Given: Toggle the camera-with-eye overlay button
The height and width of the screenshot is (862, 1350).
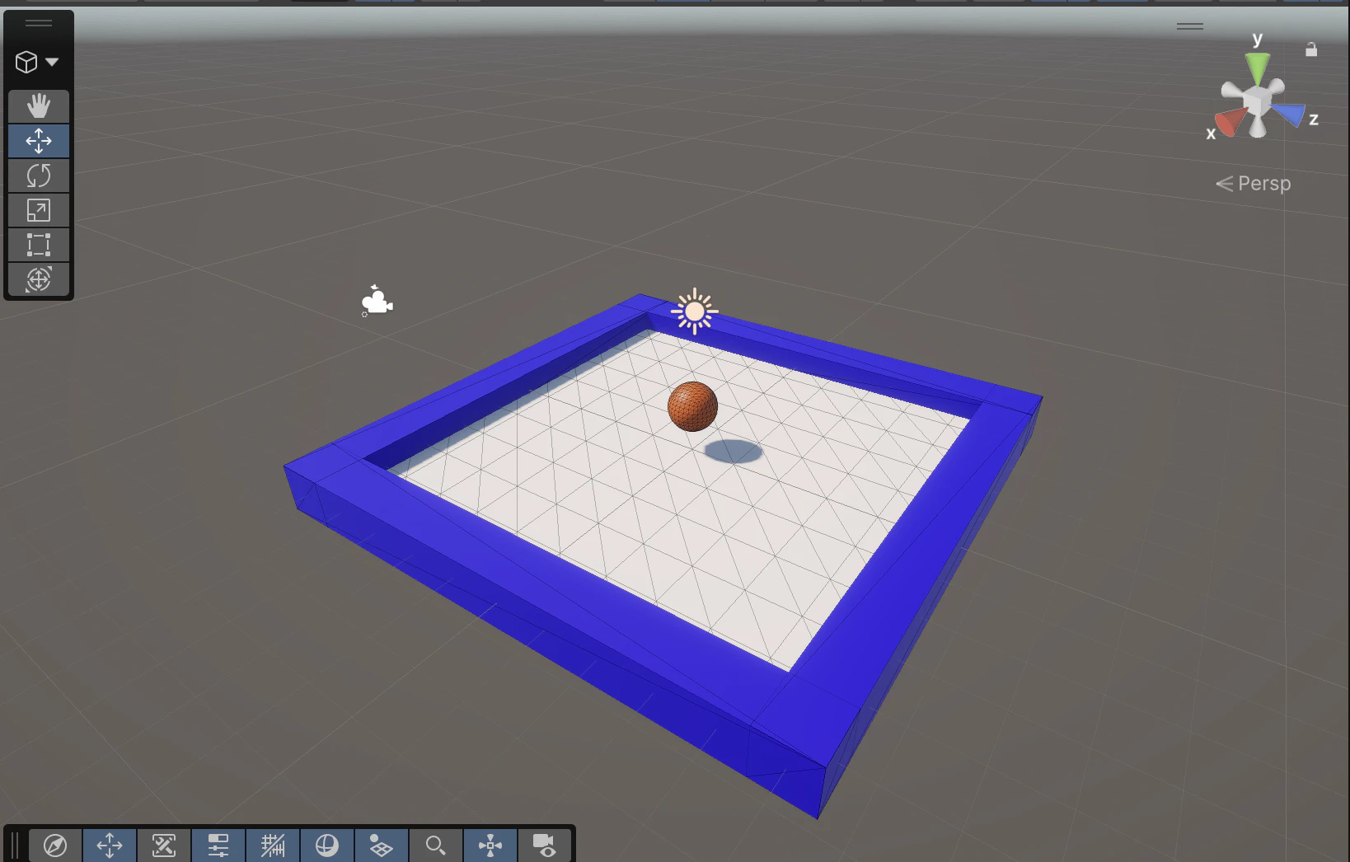Looking at the screenshot, I should pyautogui.click(x=545, y=846).
